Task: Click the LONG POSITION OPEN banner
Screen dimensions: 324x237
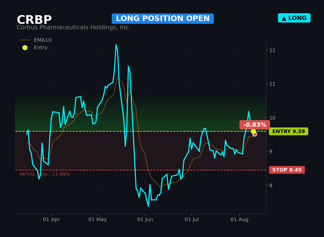Action: [x=163, y=19]
